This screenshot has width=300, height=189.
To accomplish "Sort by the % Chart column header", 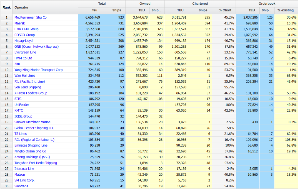I will pyautogui.click(x=224, y=11).
